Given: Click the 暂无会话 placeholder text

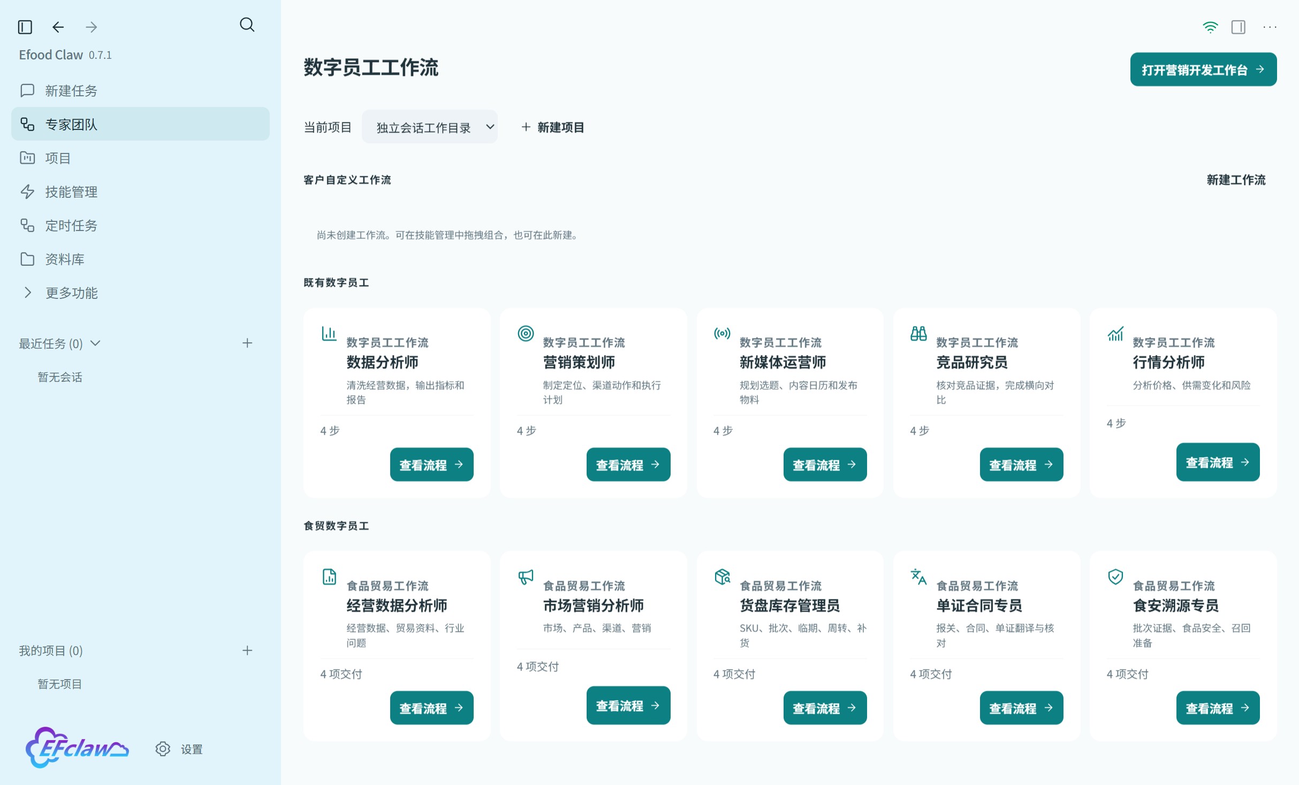Looking at the screenshot, I should [60, 377].
